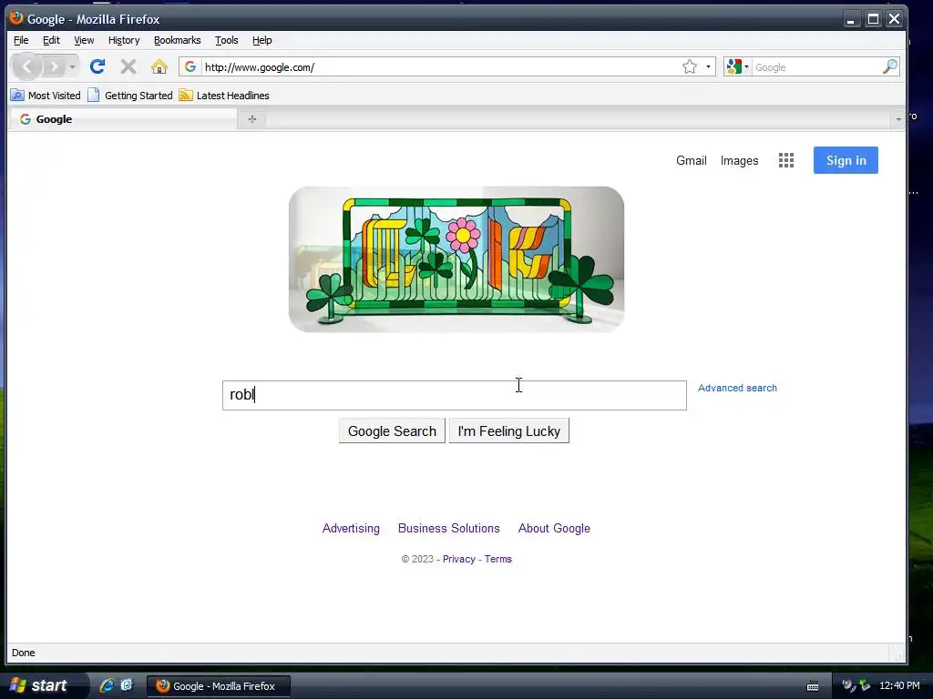
Task: Stop loading the page
Action: click(128, 66)
